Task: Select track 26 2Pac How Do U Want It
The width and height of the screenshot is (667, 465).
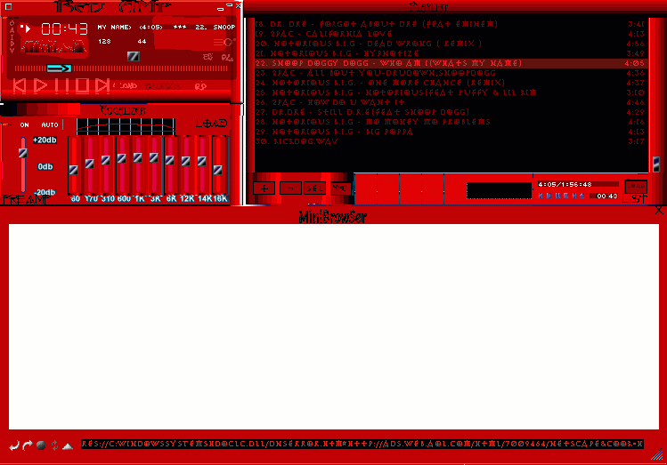Action: (x=450, y=102)
